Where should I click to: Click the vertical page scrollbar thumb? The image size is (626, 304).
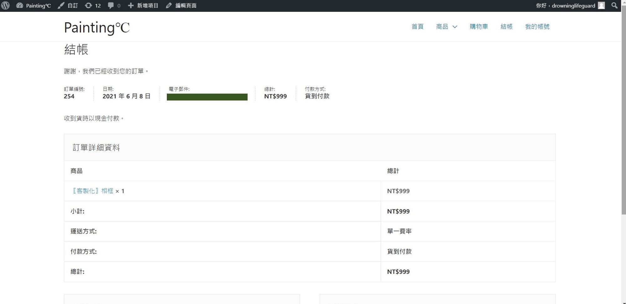[x=623, y=113]
